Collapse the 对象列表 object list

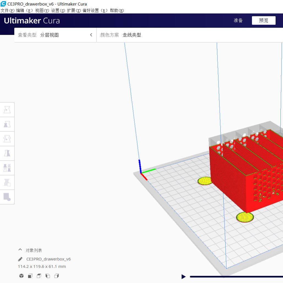(x=20, y=250)
